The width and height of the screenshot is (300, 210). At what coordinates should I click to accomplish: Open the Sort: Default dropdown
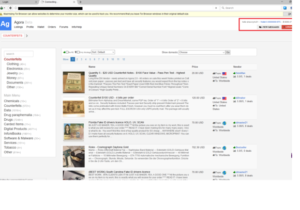(x=103, y=52)
